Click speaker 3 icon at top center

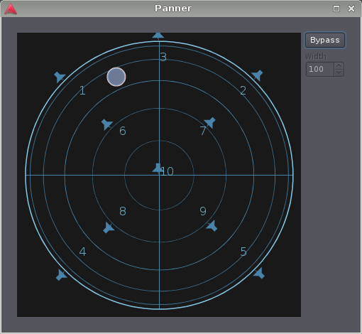158,36
